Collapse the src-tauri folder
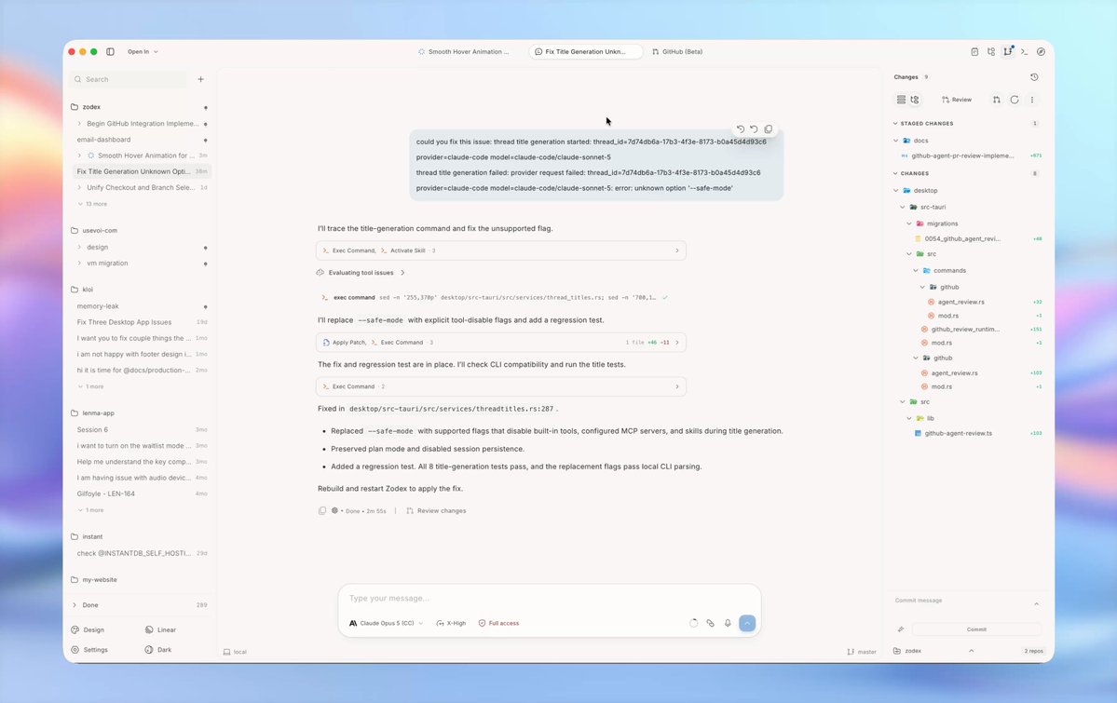This screenshot has height=703, width=1117. [x=903, y=207]
